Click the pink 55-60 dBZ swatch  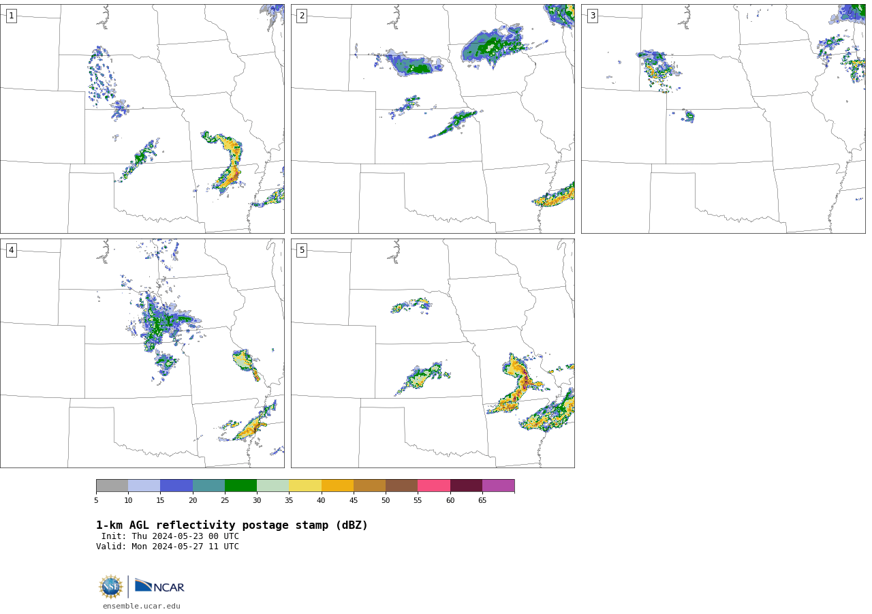click(x=434, y=486)
